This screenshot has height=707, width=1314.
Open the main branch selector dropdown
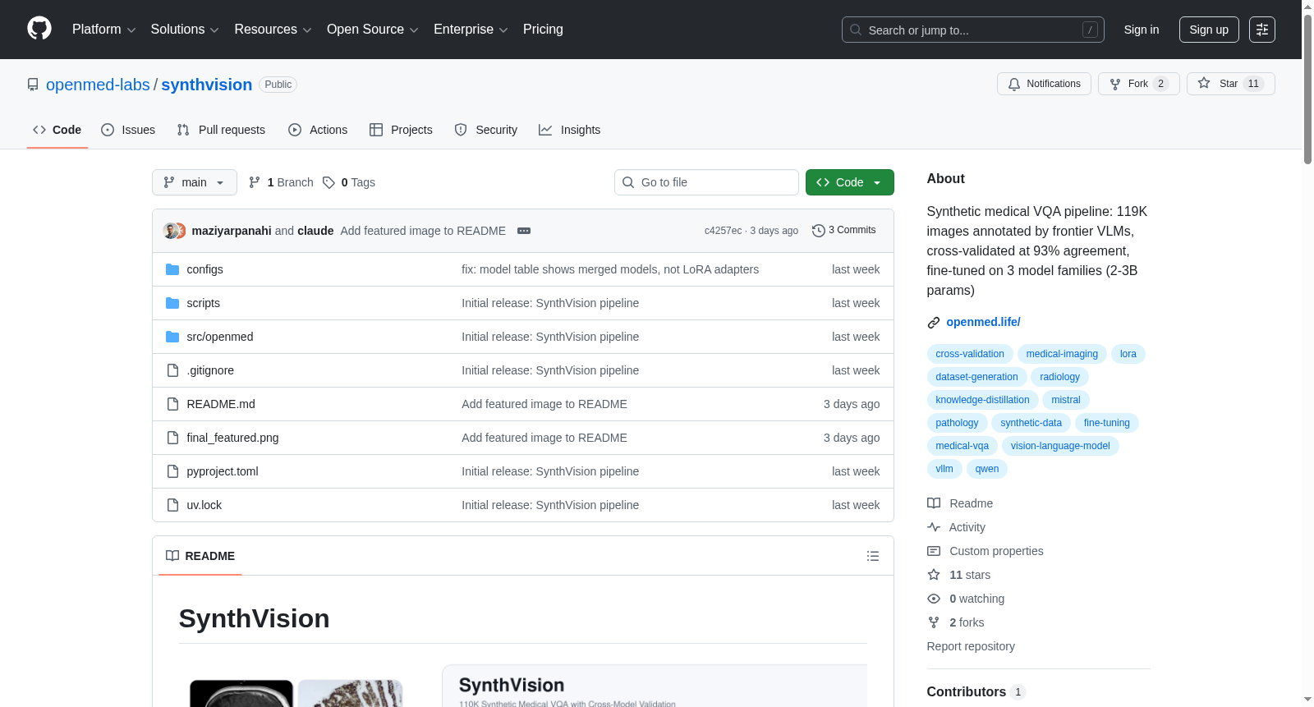pyautogui.click(x=195, y=182)
